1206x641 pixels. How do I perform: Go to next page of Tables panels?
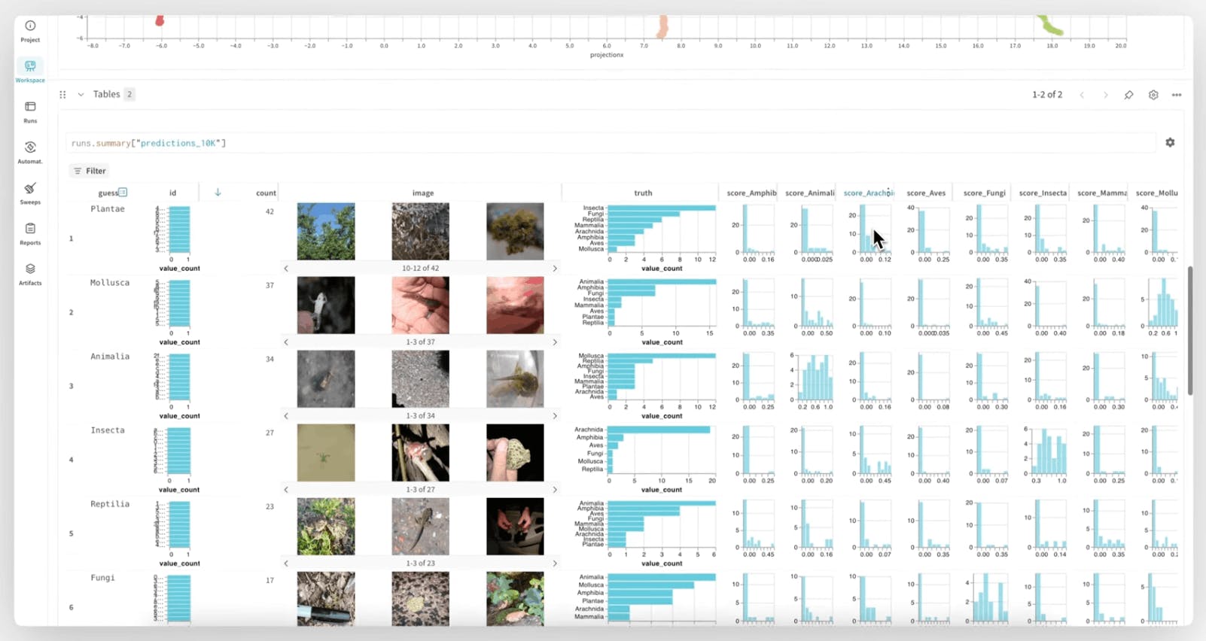1105,95
